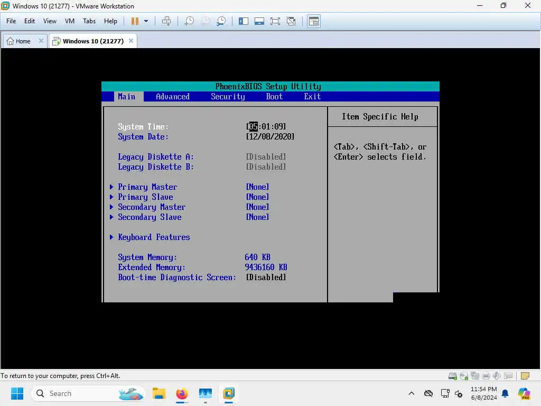This screenshot has width=541, height=406.
Task: Switch to the BIOS Security tab
Action: [x=228, y=97]
